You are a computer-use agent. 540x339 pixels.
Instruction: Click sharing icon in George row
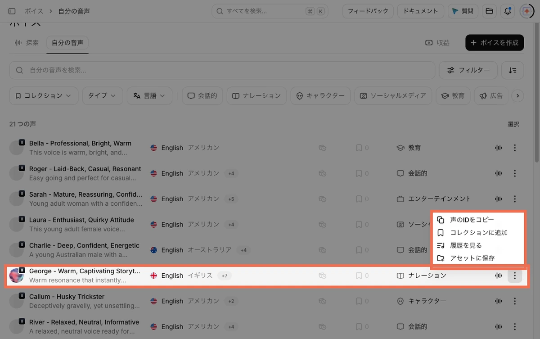322,276
